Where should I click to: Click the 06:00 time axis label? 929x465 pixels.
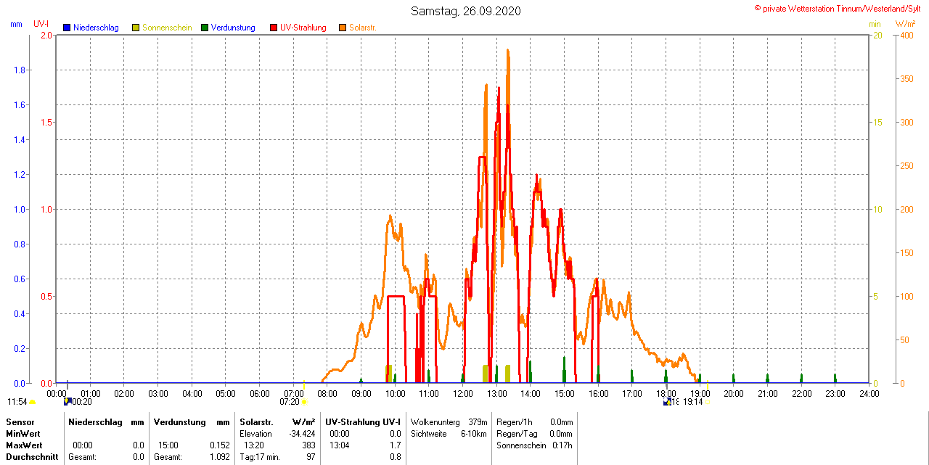tap(260, 393)
